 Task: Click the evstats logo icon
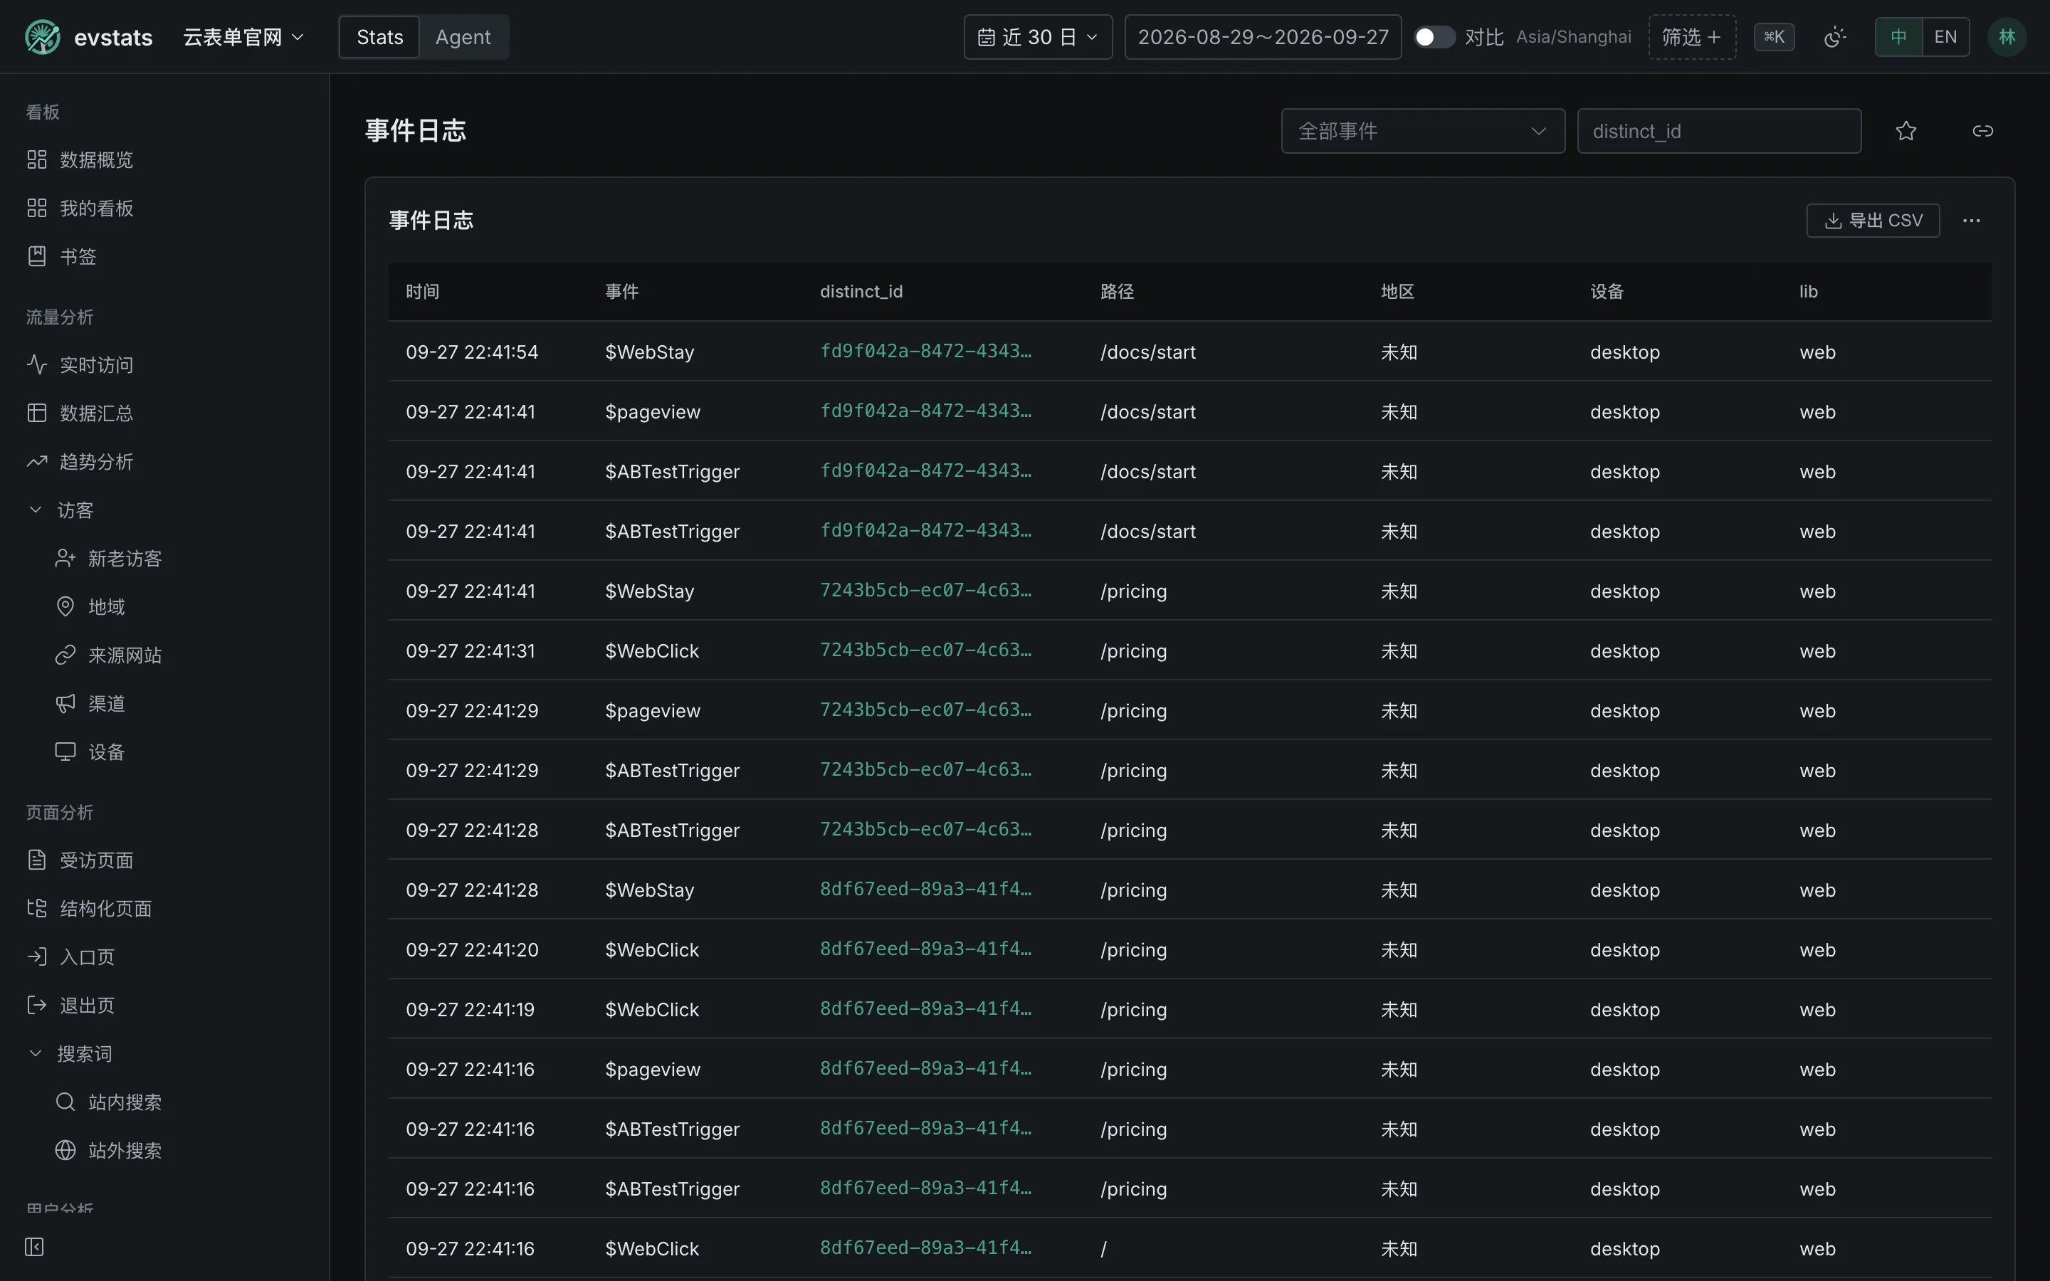tap(43, 37)
